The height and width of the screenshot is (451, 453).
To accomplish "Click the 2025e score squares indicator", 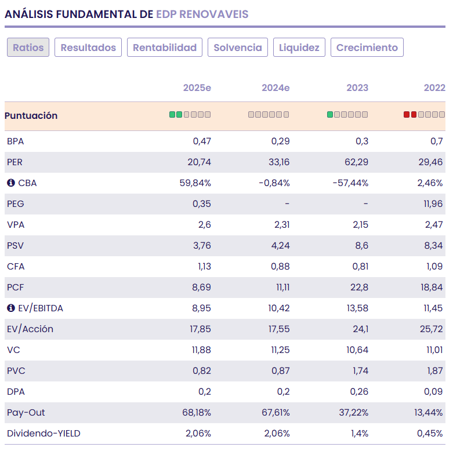I will click(x=190, y=115).
